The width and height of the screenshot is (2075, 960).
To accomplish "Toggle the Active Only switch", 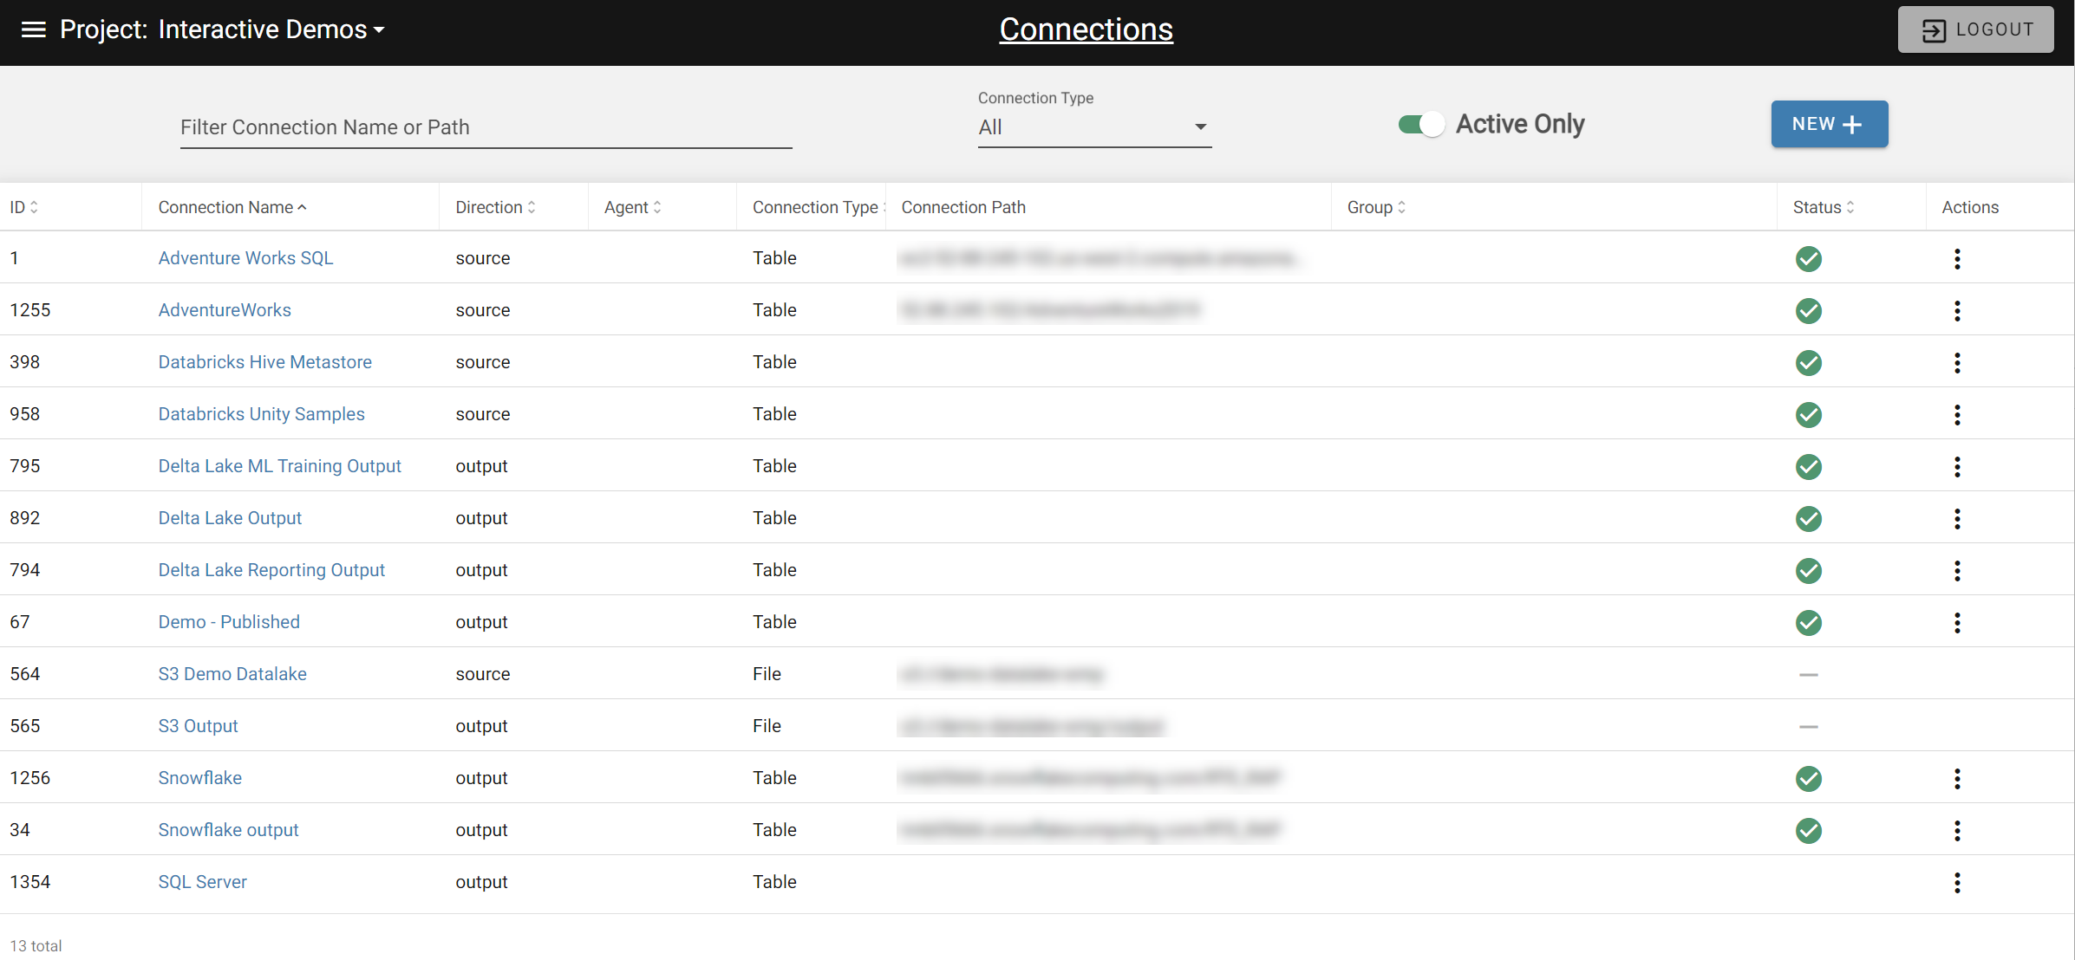I will click(1421, 124).
